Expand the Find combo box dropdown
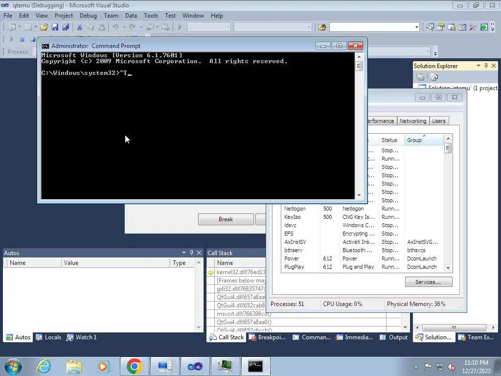This screenshot has width=501, height=376. (416, 27)
